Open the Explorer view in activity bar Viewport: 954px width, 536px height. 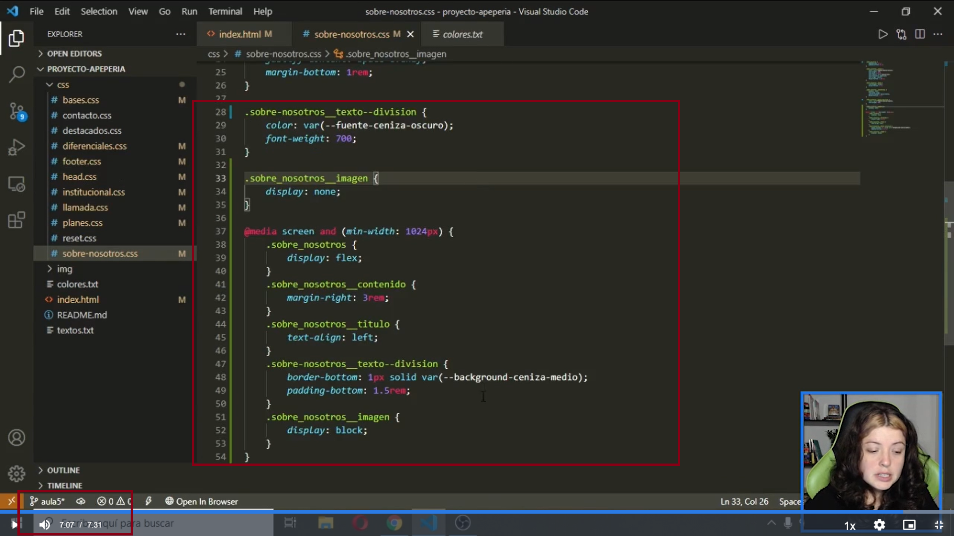click(x=16, y=38)
